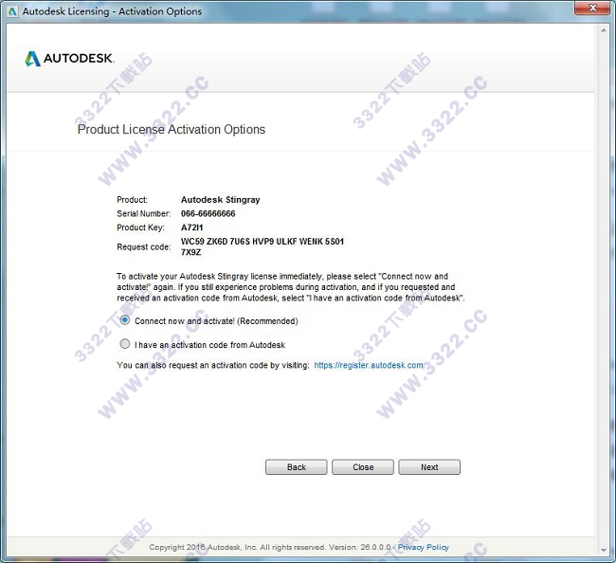Click the Autodesk logo in header

(69, 59)
